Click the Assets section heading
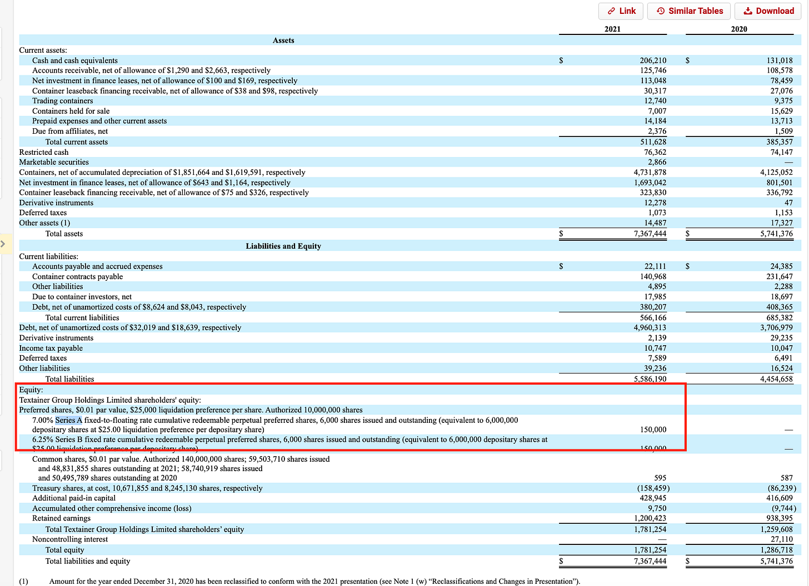Viewport: 809px width, 586px height. pyautogui.click(x=283, y=41)
